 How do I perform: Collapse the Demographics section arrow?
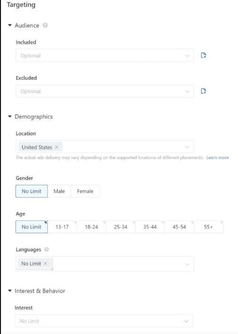pos(10,116)
